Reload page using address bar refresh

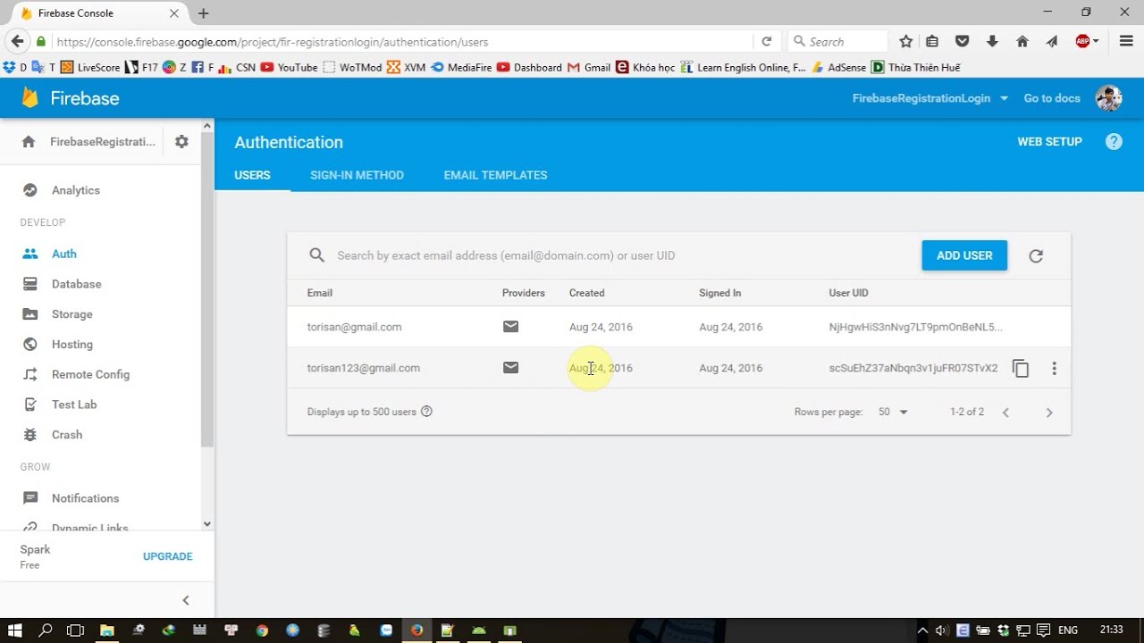[x=767, y=41]
